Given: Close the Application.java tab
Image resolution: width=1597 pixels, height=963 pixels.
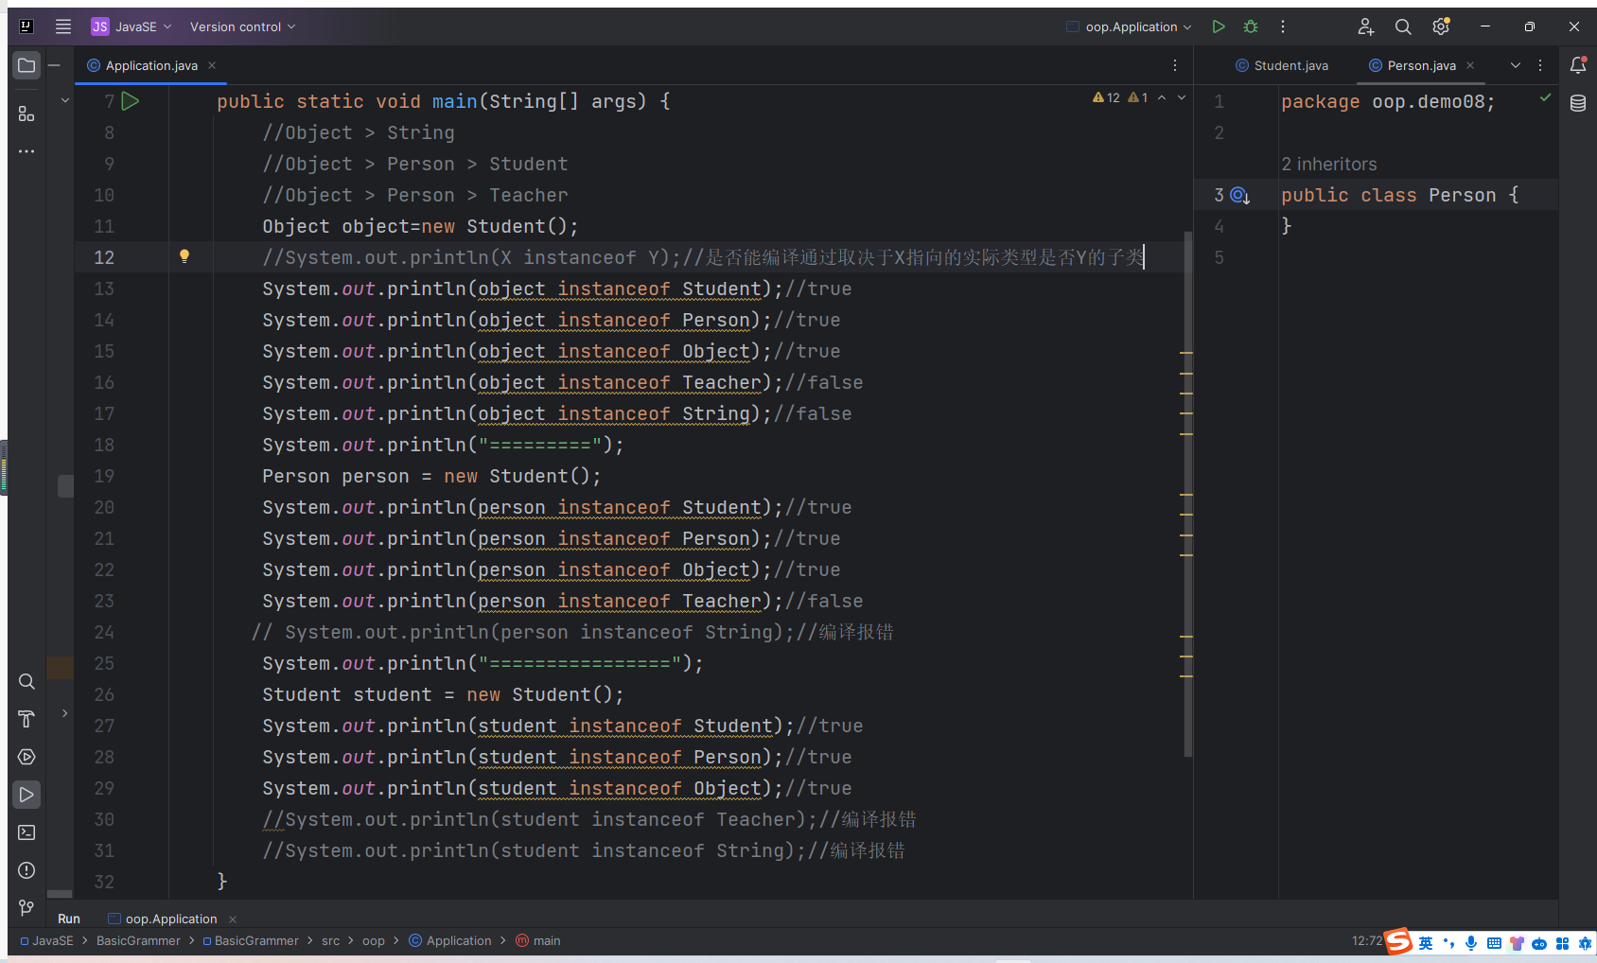Looking at the screenshot, I should [x=212, y=65].
